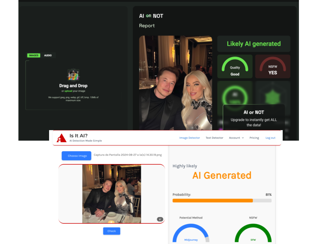Click the sample image icon in the drop zone
The width and height of the screenshot is (325, 244).
(73, 75)
